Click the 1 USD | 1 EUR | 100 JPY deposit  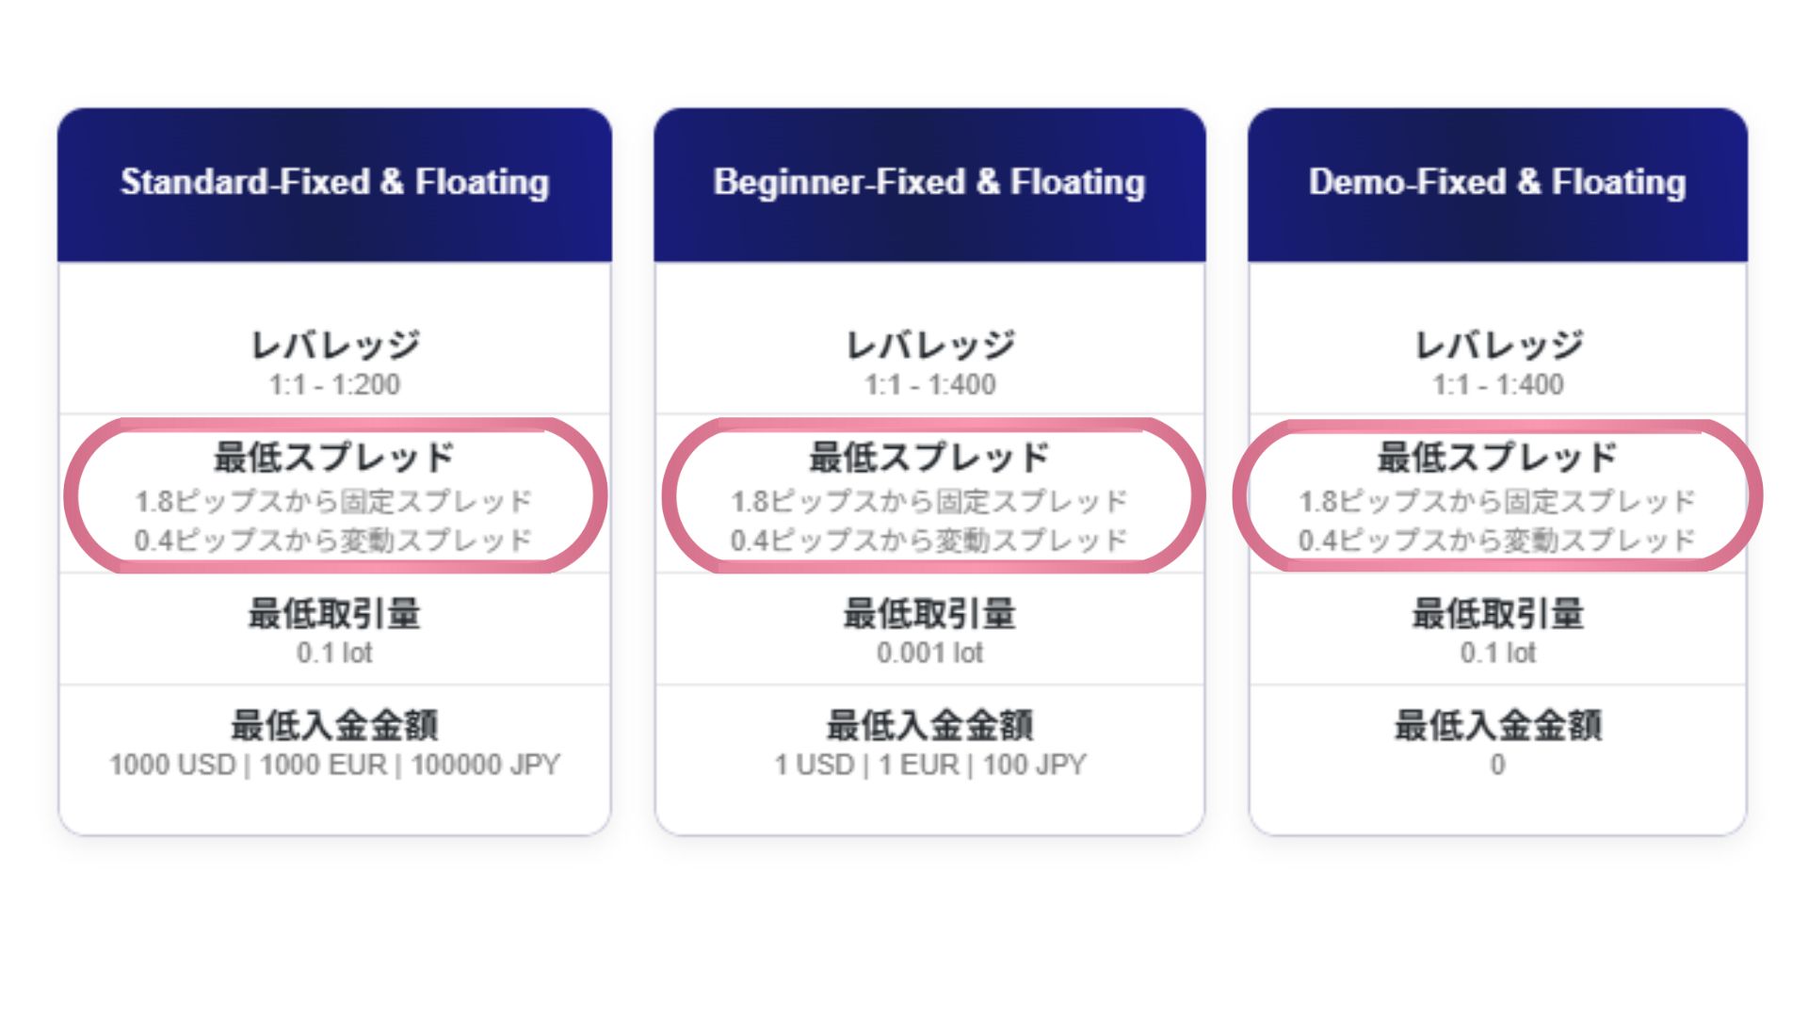(929, 765)
